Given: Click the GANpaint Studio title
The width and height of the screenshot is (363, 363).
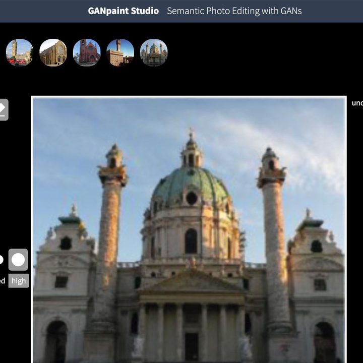Looking at the screenshot, I should 124,11.
